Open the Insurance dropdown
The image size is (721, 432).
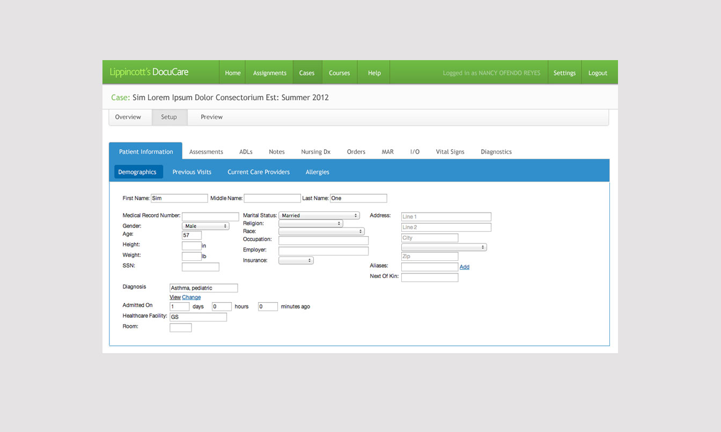296,260
